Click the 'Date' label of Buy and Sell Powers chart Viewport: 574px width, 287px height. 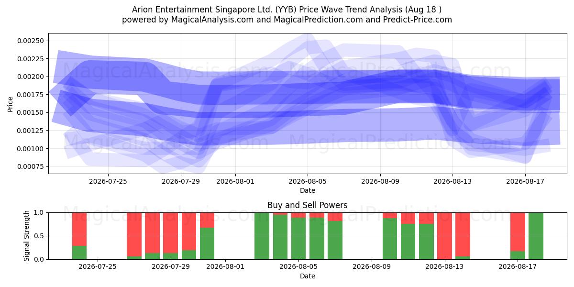308,276
